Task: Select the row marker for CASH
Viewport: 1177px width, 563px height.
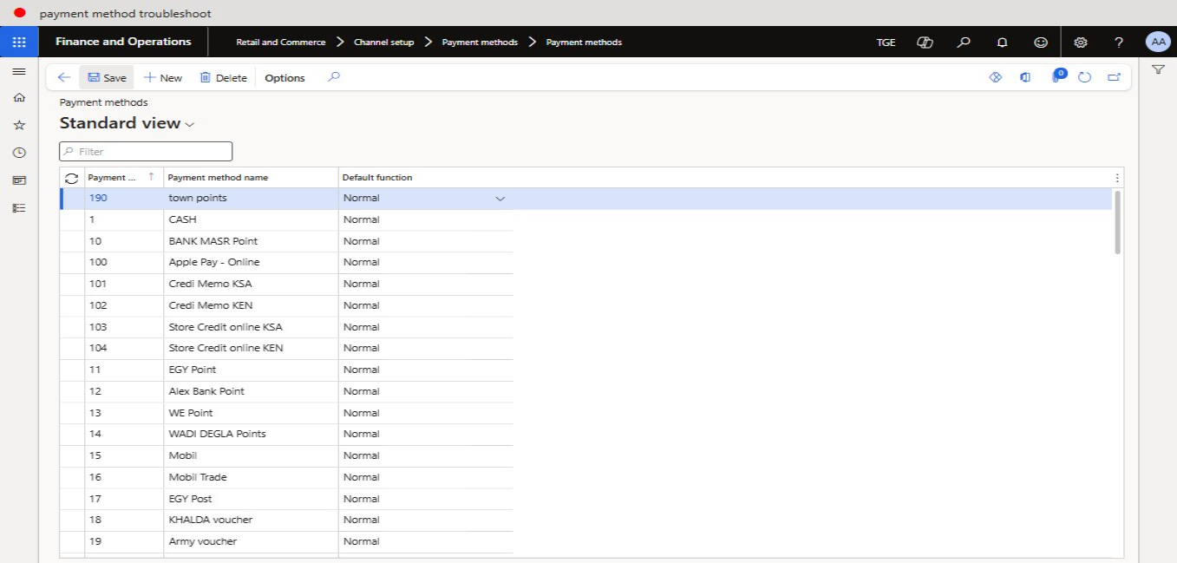Action: [72, 219]
